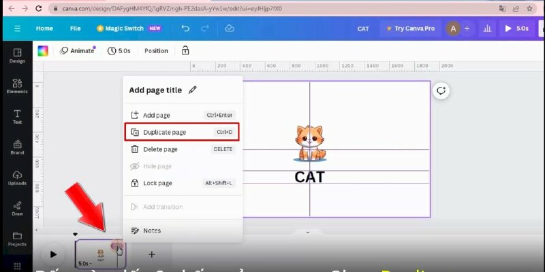The image size is (545, 272).
Task: Click the Animate button
Action: pos(77,50)
